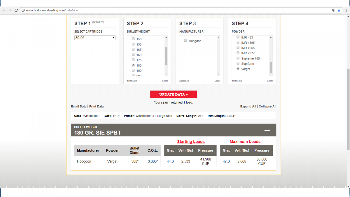Viewport: 350px width, 197px height.
Task: Click the Starting Loads heading link
Action: (191, 142)
